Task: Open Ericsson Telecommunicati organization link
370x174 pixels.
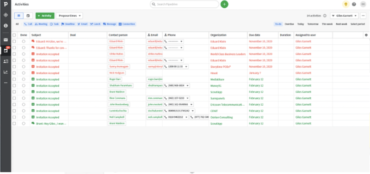Action: [228, 104]
